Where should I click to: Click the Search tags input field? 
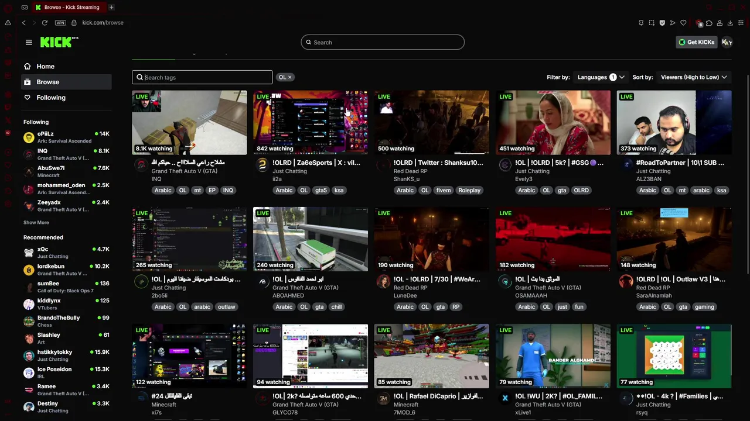202,77
